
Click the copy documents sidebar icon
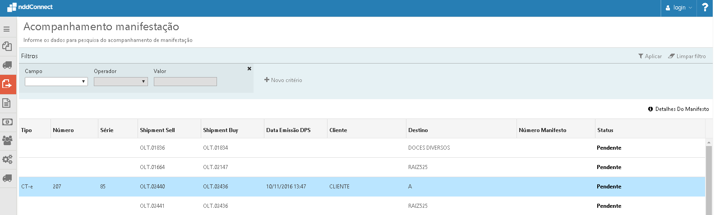(7, 46)
